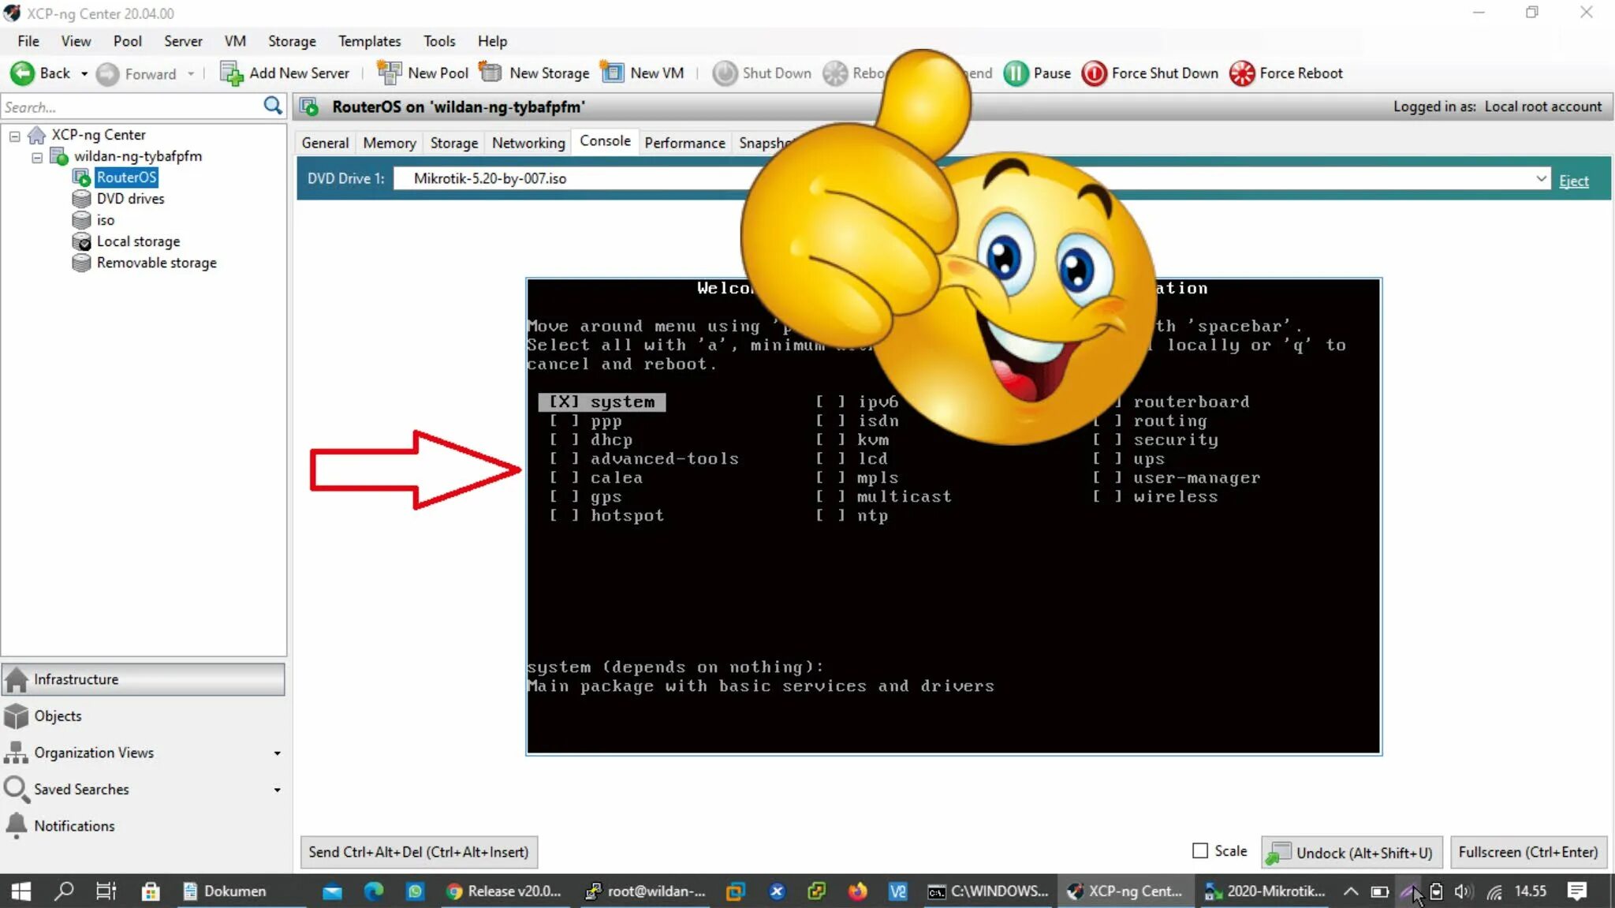The height and width of the screenshot is (908, 1615).
Task: Click the green Back arrow icon
Action: point(22,73)
